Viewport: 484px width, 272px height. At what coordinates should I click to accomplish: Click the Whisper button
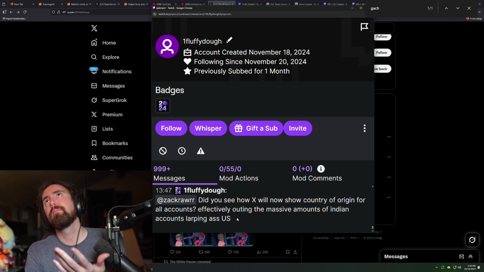pos(208,128)
